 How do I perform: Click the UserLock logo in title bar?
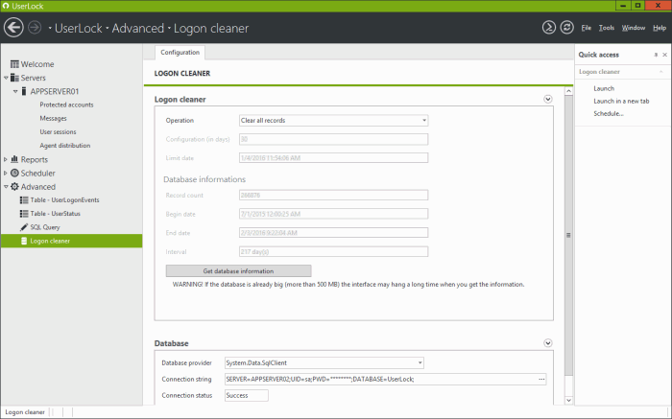click(6, 6)
